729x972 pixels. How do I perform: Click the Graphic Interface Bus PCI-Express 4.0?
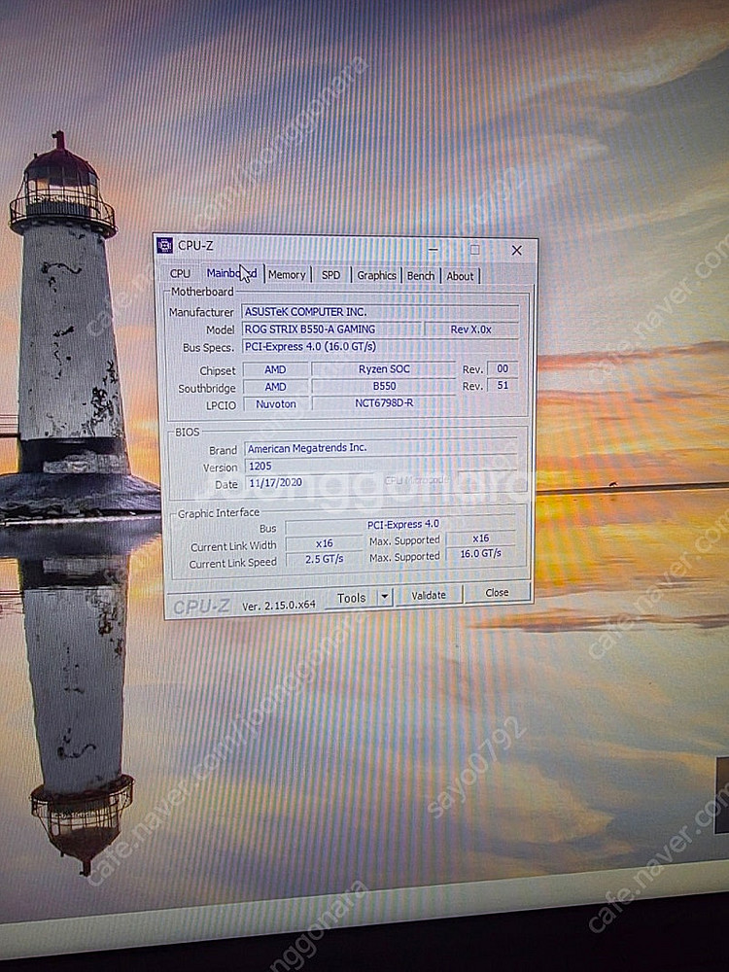point(400,525)
